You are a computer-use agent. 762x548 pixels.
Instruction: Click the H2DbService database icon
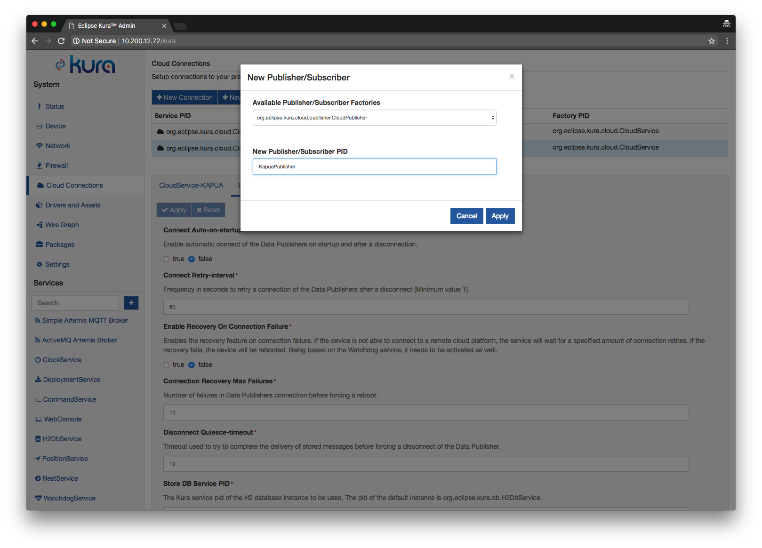pos(38,439)
